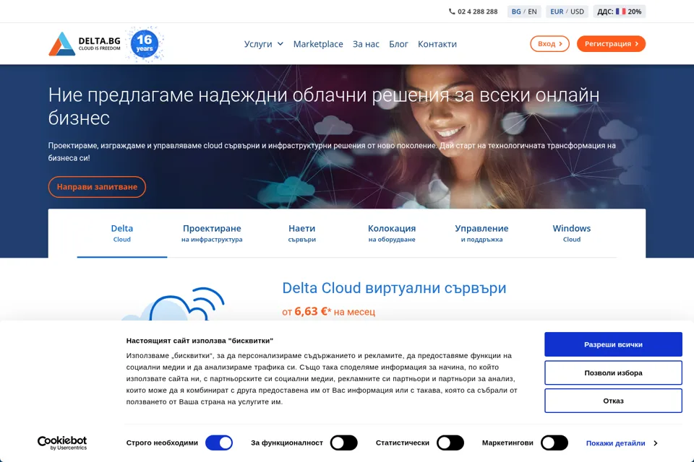Select Управление и поддръжка tab

point(481,233)
